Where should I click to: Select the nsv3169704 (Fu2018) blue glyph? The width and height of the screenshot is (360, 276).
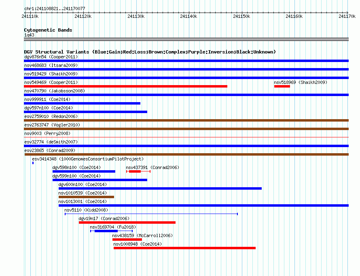pos(111,231)
